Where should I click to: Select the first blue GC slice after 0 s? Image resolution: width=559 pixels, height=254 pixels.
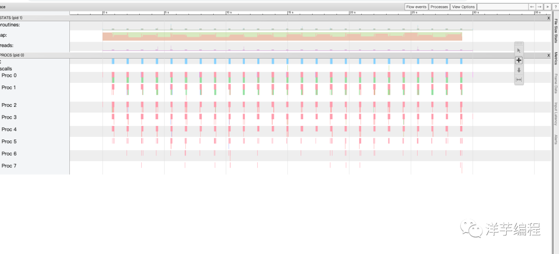click(113, 62)
